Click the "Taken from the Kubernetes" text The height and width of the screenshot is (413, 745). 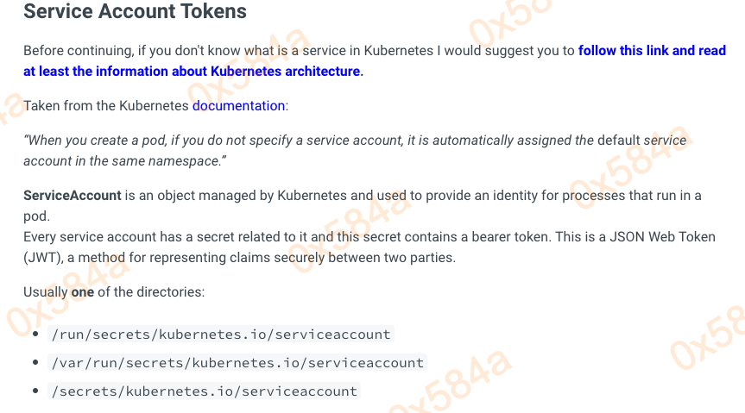pyautogui.click(x=106, y=106)
